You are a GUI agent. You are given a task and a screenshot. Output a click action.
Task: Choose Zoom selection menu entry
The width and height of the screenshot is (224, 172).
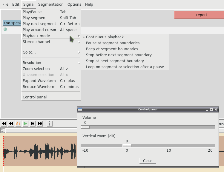tap(51, 69)
